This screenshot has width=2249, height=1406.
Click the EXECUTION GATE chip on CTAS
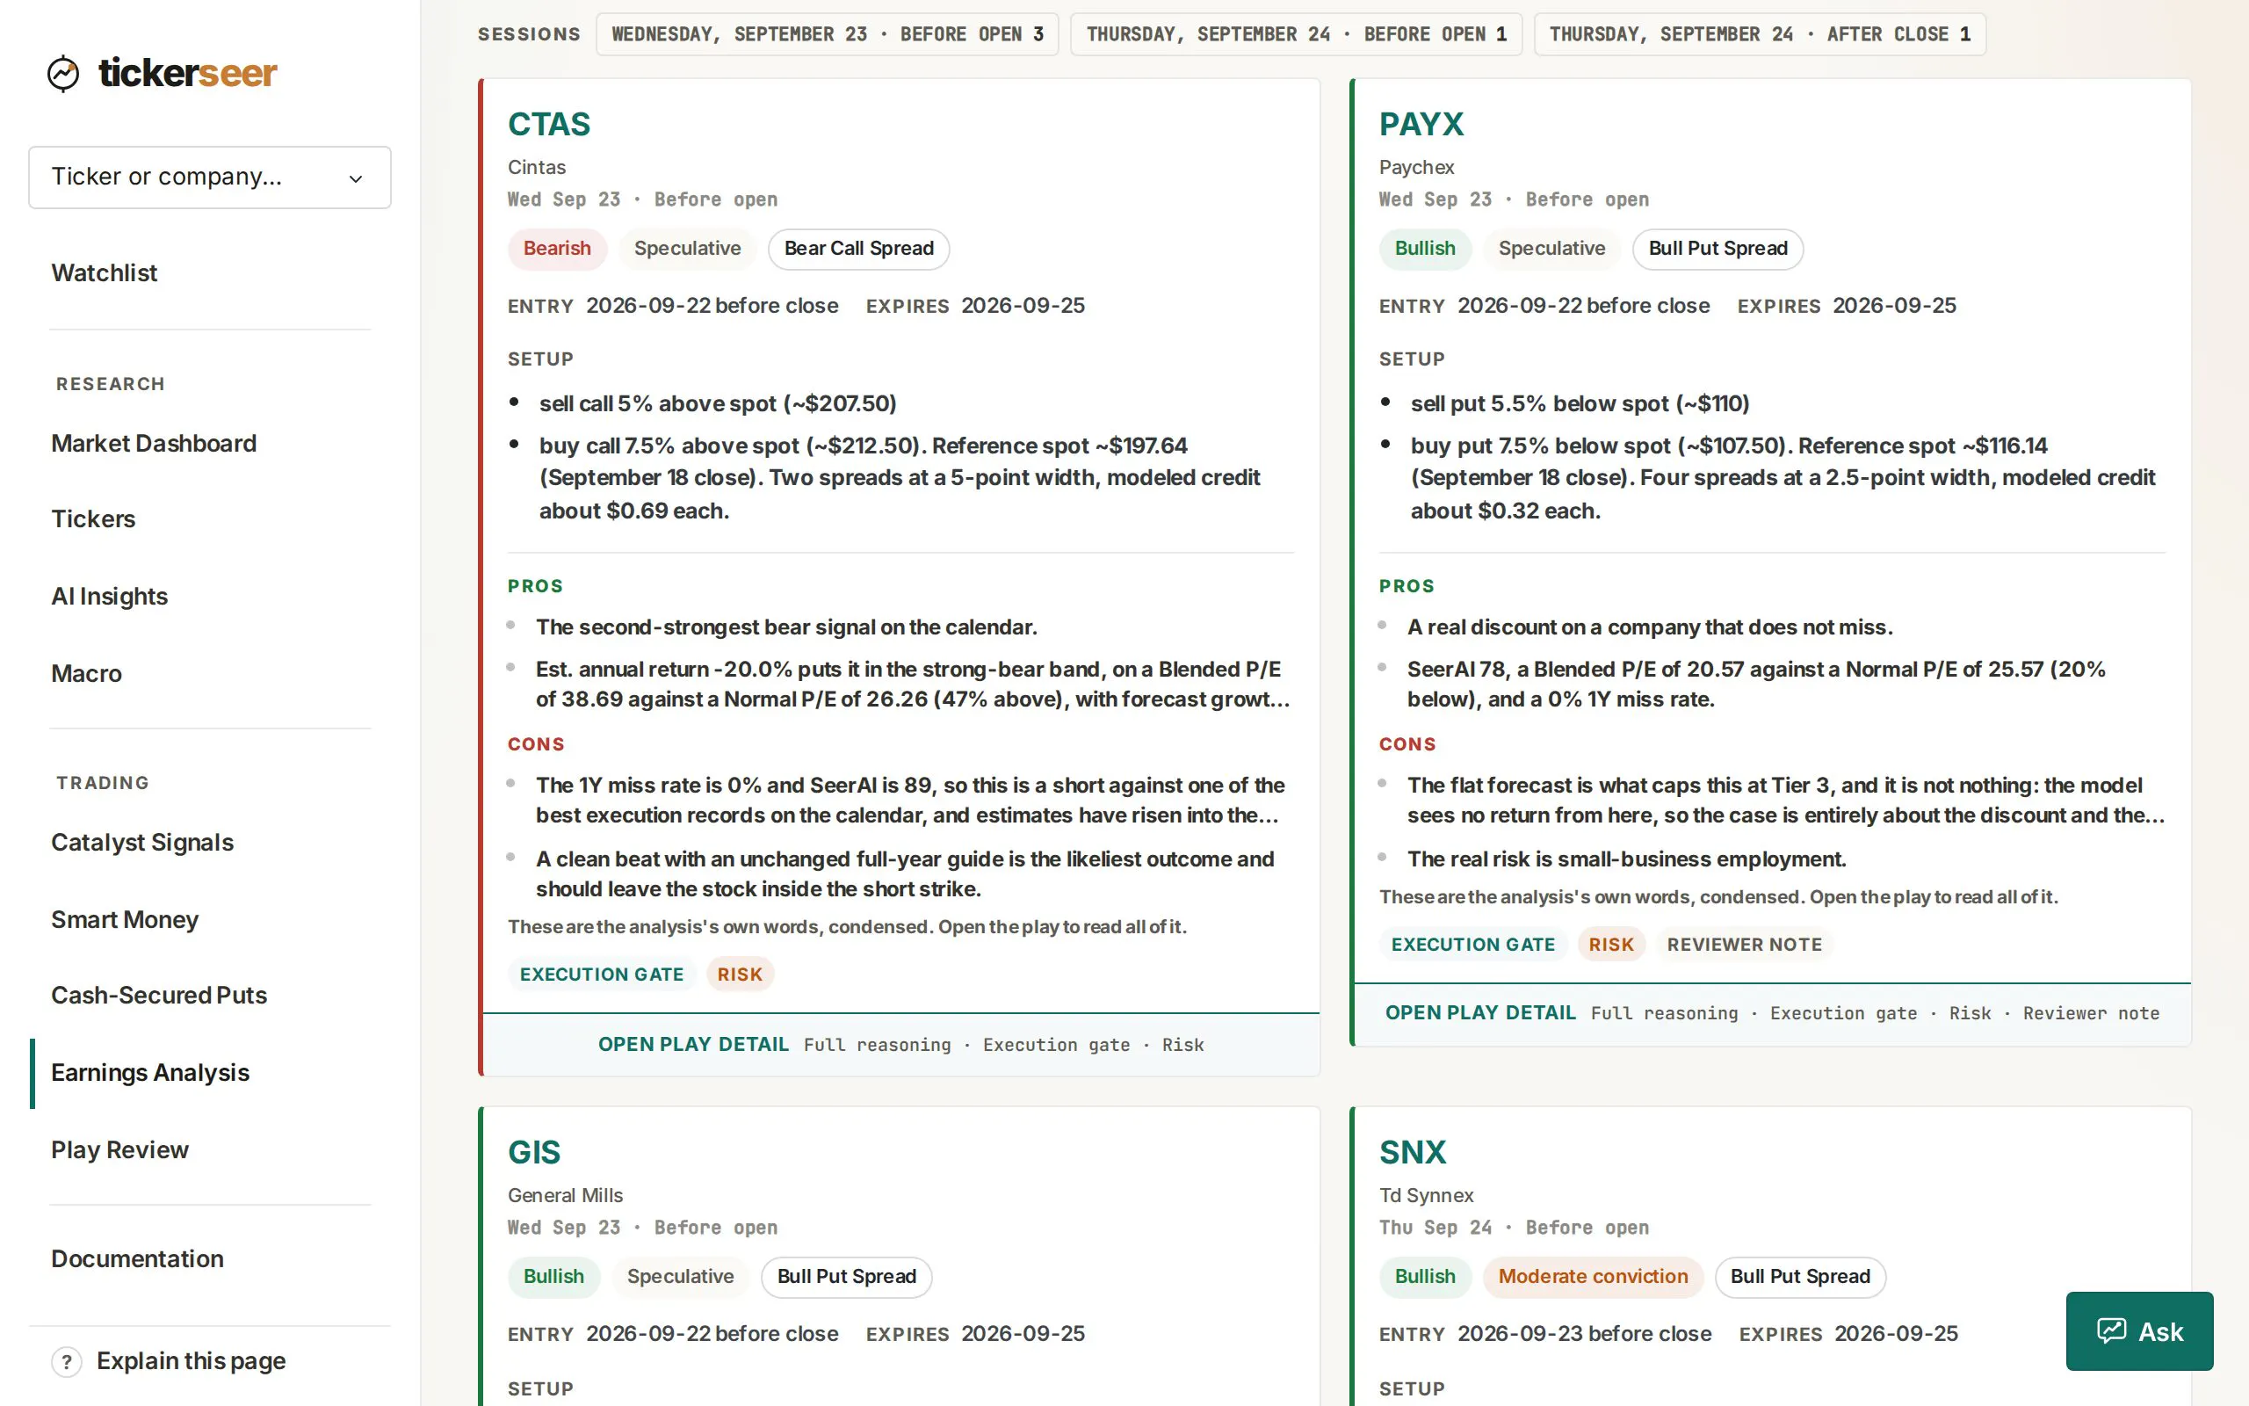click(601, 975)
